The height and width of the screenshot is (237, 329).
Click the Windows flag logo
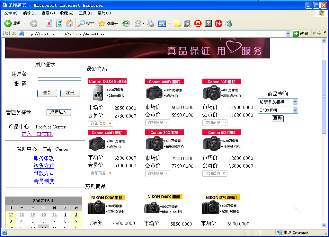(x=321, y=13)
